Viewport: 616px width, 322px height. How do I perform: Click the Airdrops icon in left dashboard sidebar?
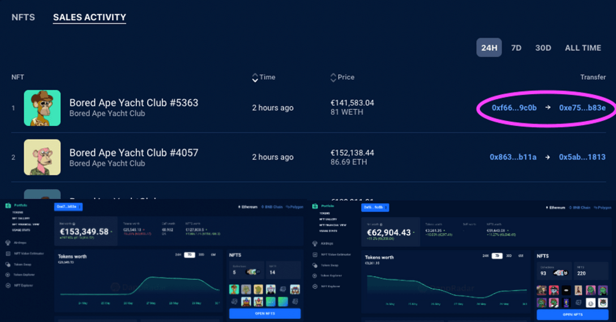(x=8, y=243)
